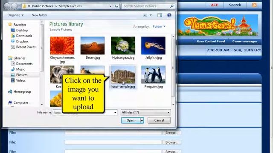The image size is (273, 153).
Task: Open the All Files type dropdown
Action: (x=146, y=112)
